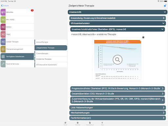This screenshot has height=126, width=168.
Task: Click 'monarchE: Abemaciclib + endokrine Therapie' text
Action: click(x=94, y=34)
